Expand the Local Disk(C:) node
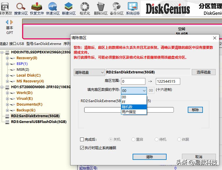The width and height of the screenshot is (222, 170). click(7, 75)
